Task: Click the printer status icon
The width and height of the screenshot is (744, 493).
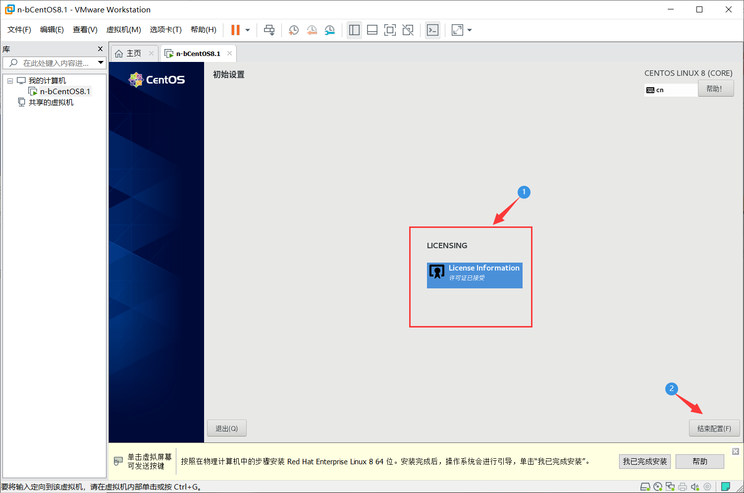Action: tap(683, 487)
